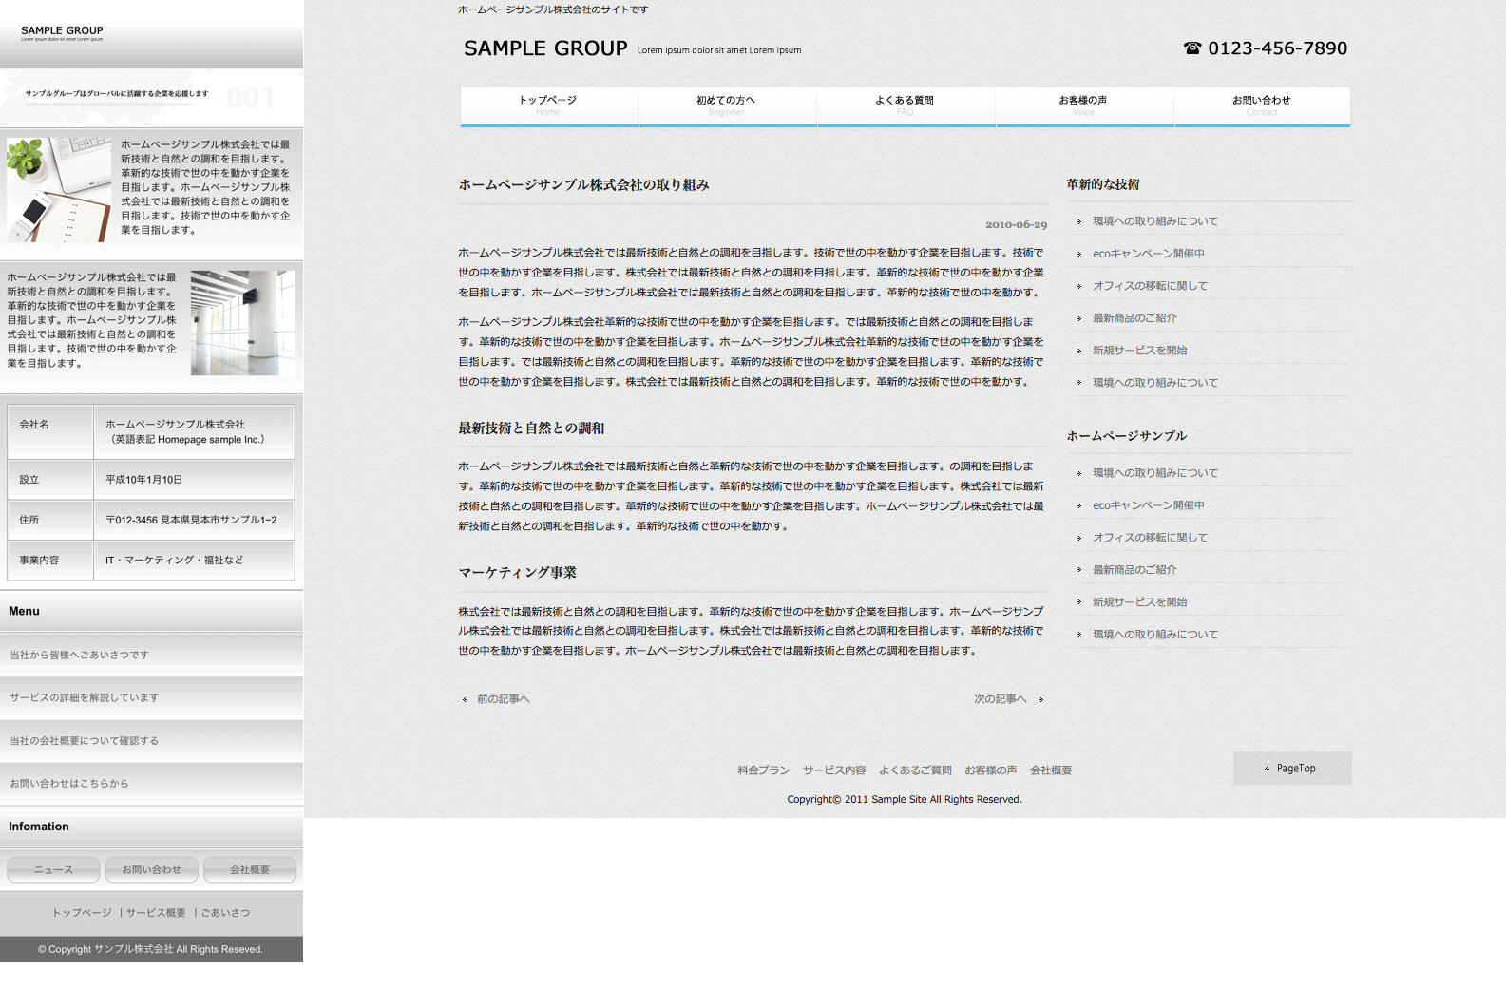The height and width of the screenshot is (1008, 1506).
Task: Click the ニュース button in Infomation
Action: pos(53,870)
